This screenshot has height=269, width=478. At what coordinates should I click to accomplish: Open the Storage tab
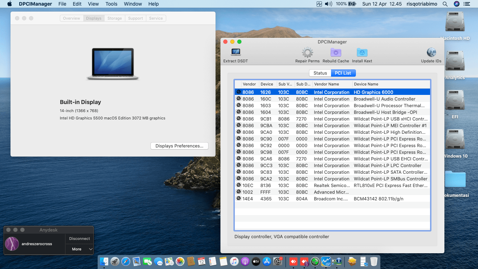(115, 18)
